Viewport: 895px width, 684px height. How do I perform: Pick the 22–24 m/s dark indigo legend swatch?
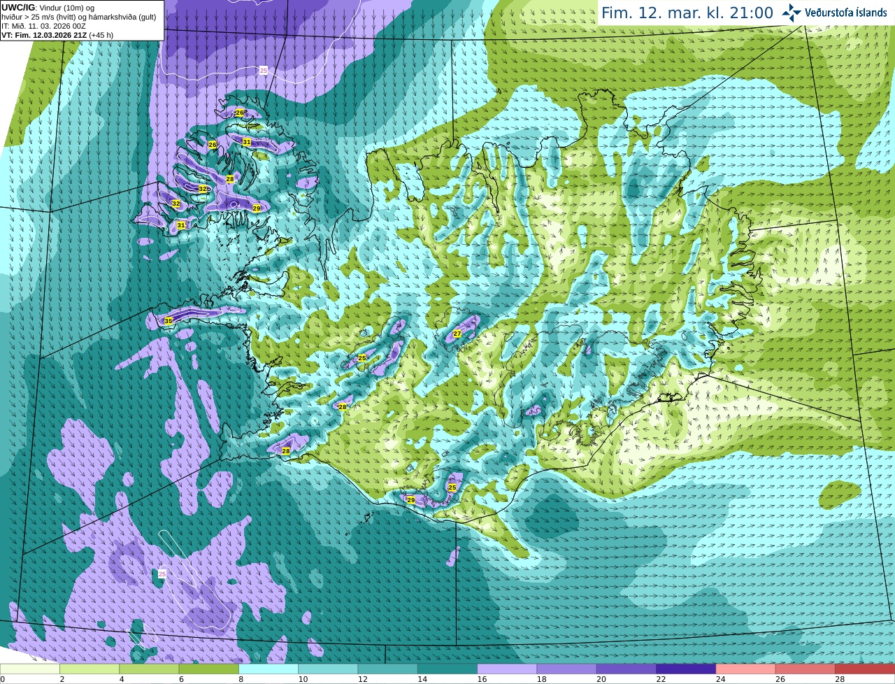pos(686,669)
